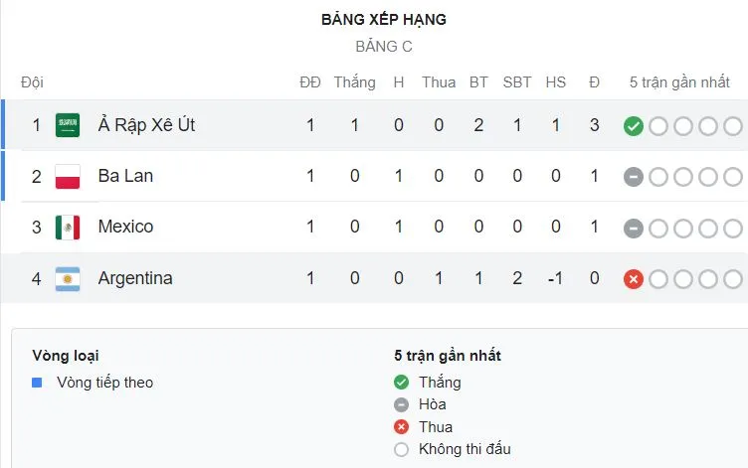Image resolution: width=748 pixels, height=468 pixels.
Task: Open the Ả Rập Xê Út team link
Action: pyautogui.click(x=146, y=126)
